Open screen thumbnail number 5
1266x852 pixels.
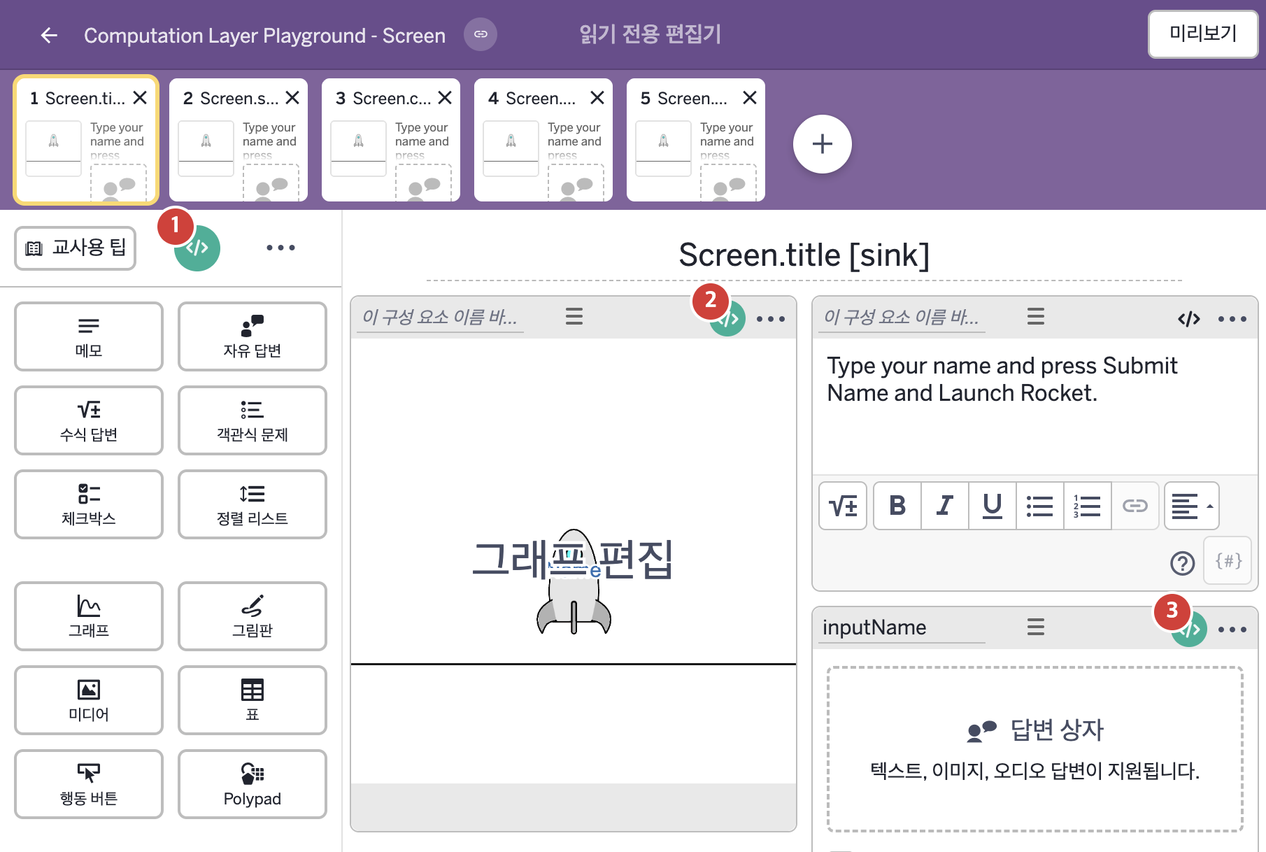(696, 140)
